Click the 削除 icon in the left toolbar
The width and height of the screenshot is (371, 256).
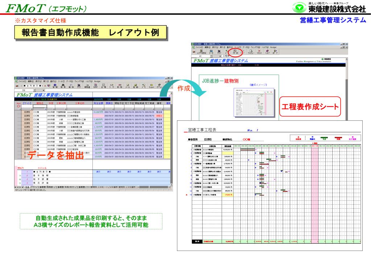(120, 86)
